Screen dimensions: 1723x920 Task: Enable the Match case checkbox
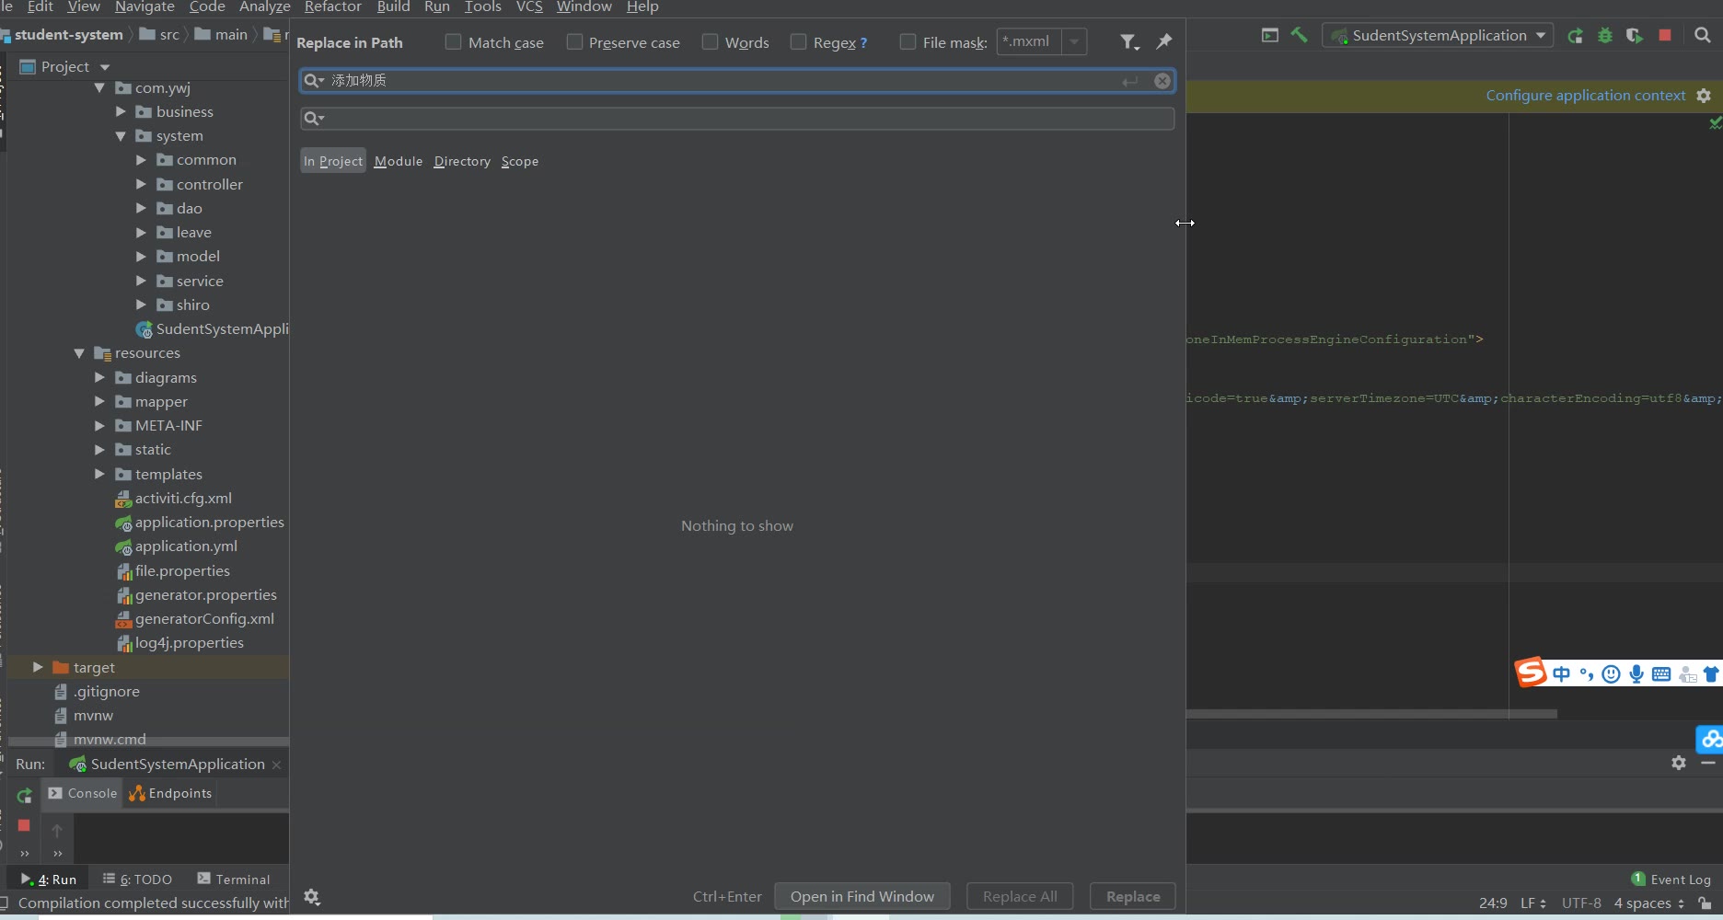tap(453, 42)
